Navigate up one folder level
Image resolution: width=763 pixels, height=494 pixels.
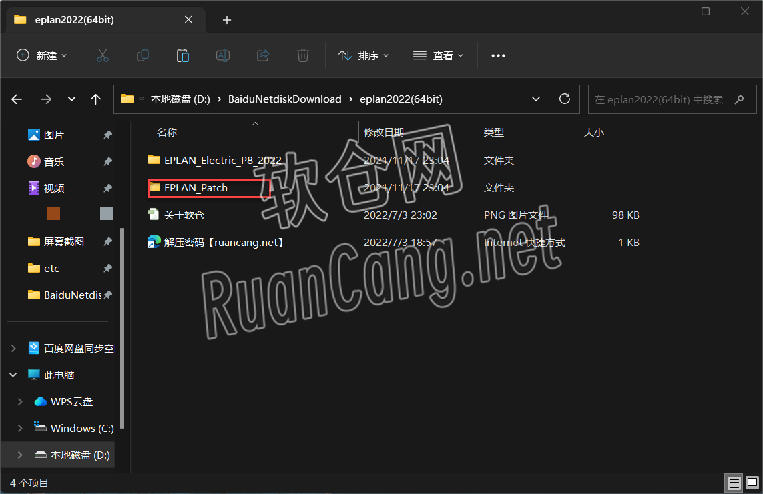pos(95,98)
